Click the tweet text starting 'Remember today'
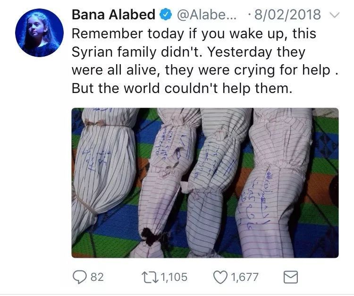The width and height of the screenshot is (354, 296). pyautogui.click(x=205, y=61)
